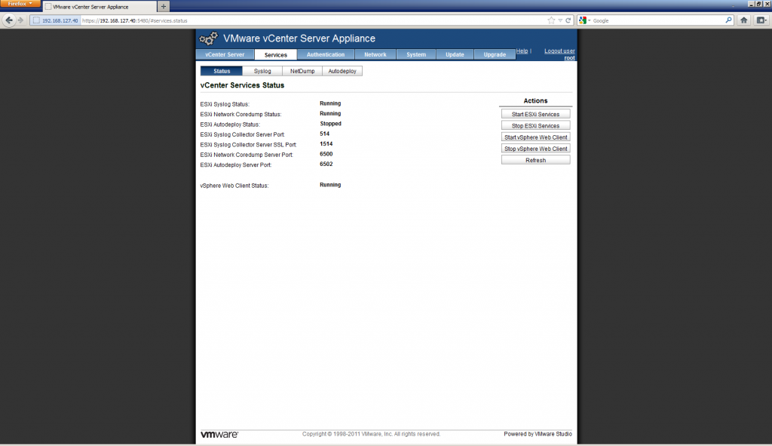
Task: Click Start ESXi Services button
Action: (536, 115)
